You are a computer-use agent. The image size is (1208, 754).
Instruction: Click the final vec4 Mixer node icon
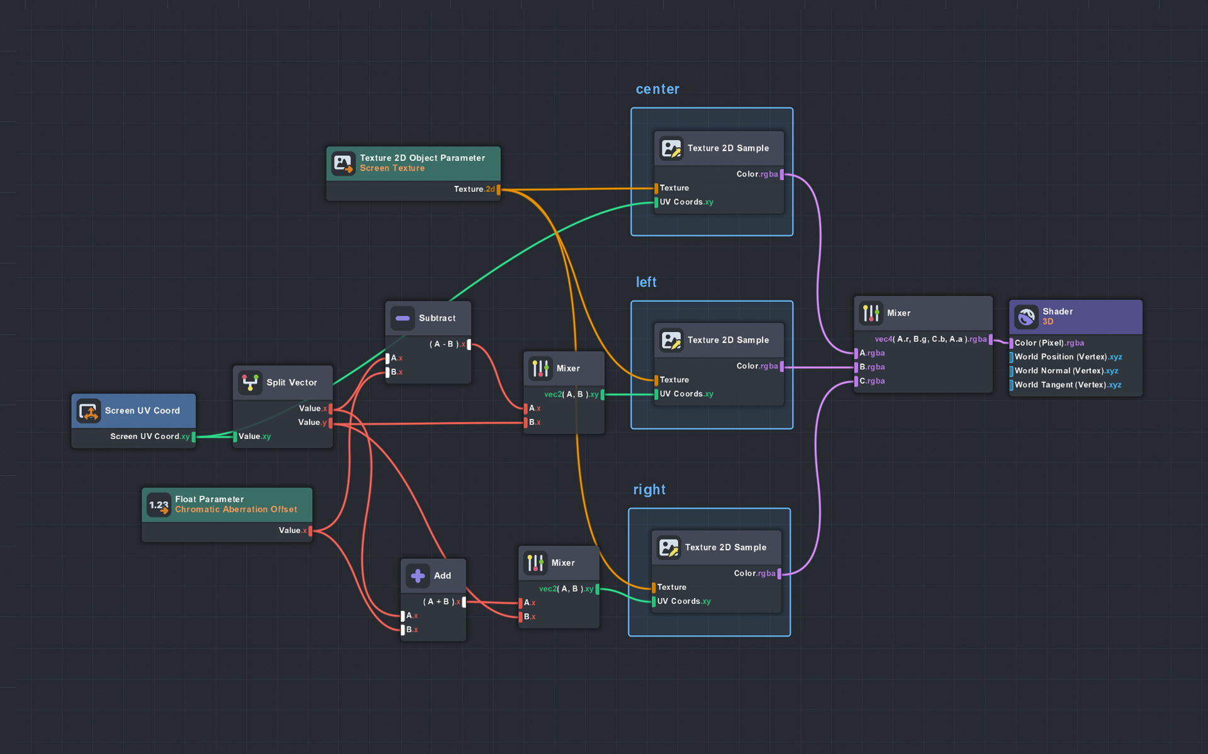coord(871,313)
